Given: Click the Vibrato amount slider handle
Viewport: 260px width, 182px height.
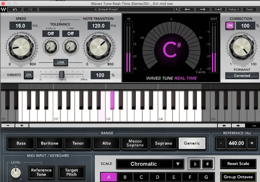Looking at the screenshot, I should point(61,74).
